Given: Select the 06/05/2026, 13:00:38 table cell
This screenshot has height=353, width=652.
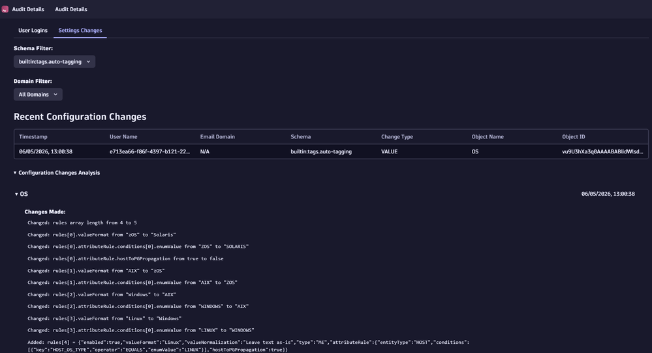Looking at the screenshot, I should click(x=46, y=152).
